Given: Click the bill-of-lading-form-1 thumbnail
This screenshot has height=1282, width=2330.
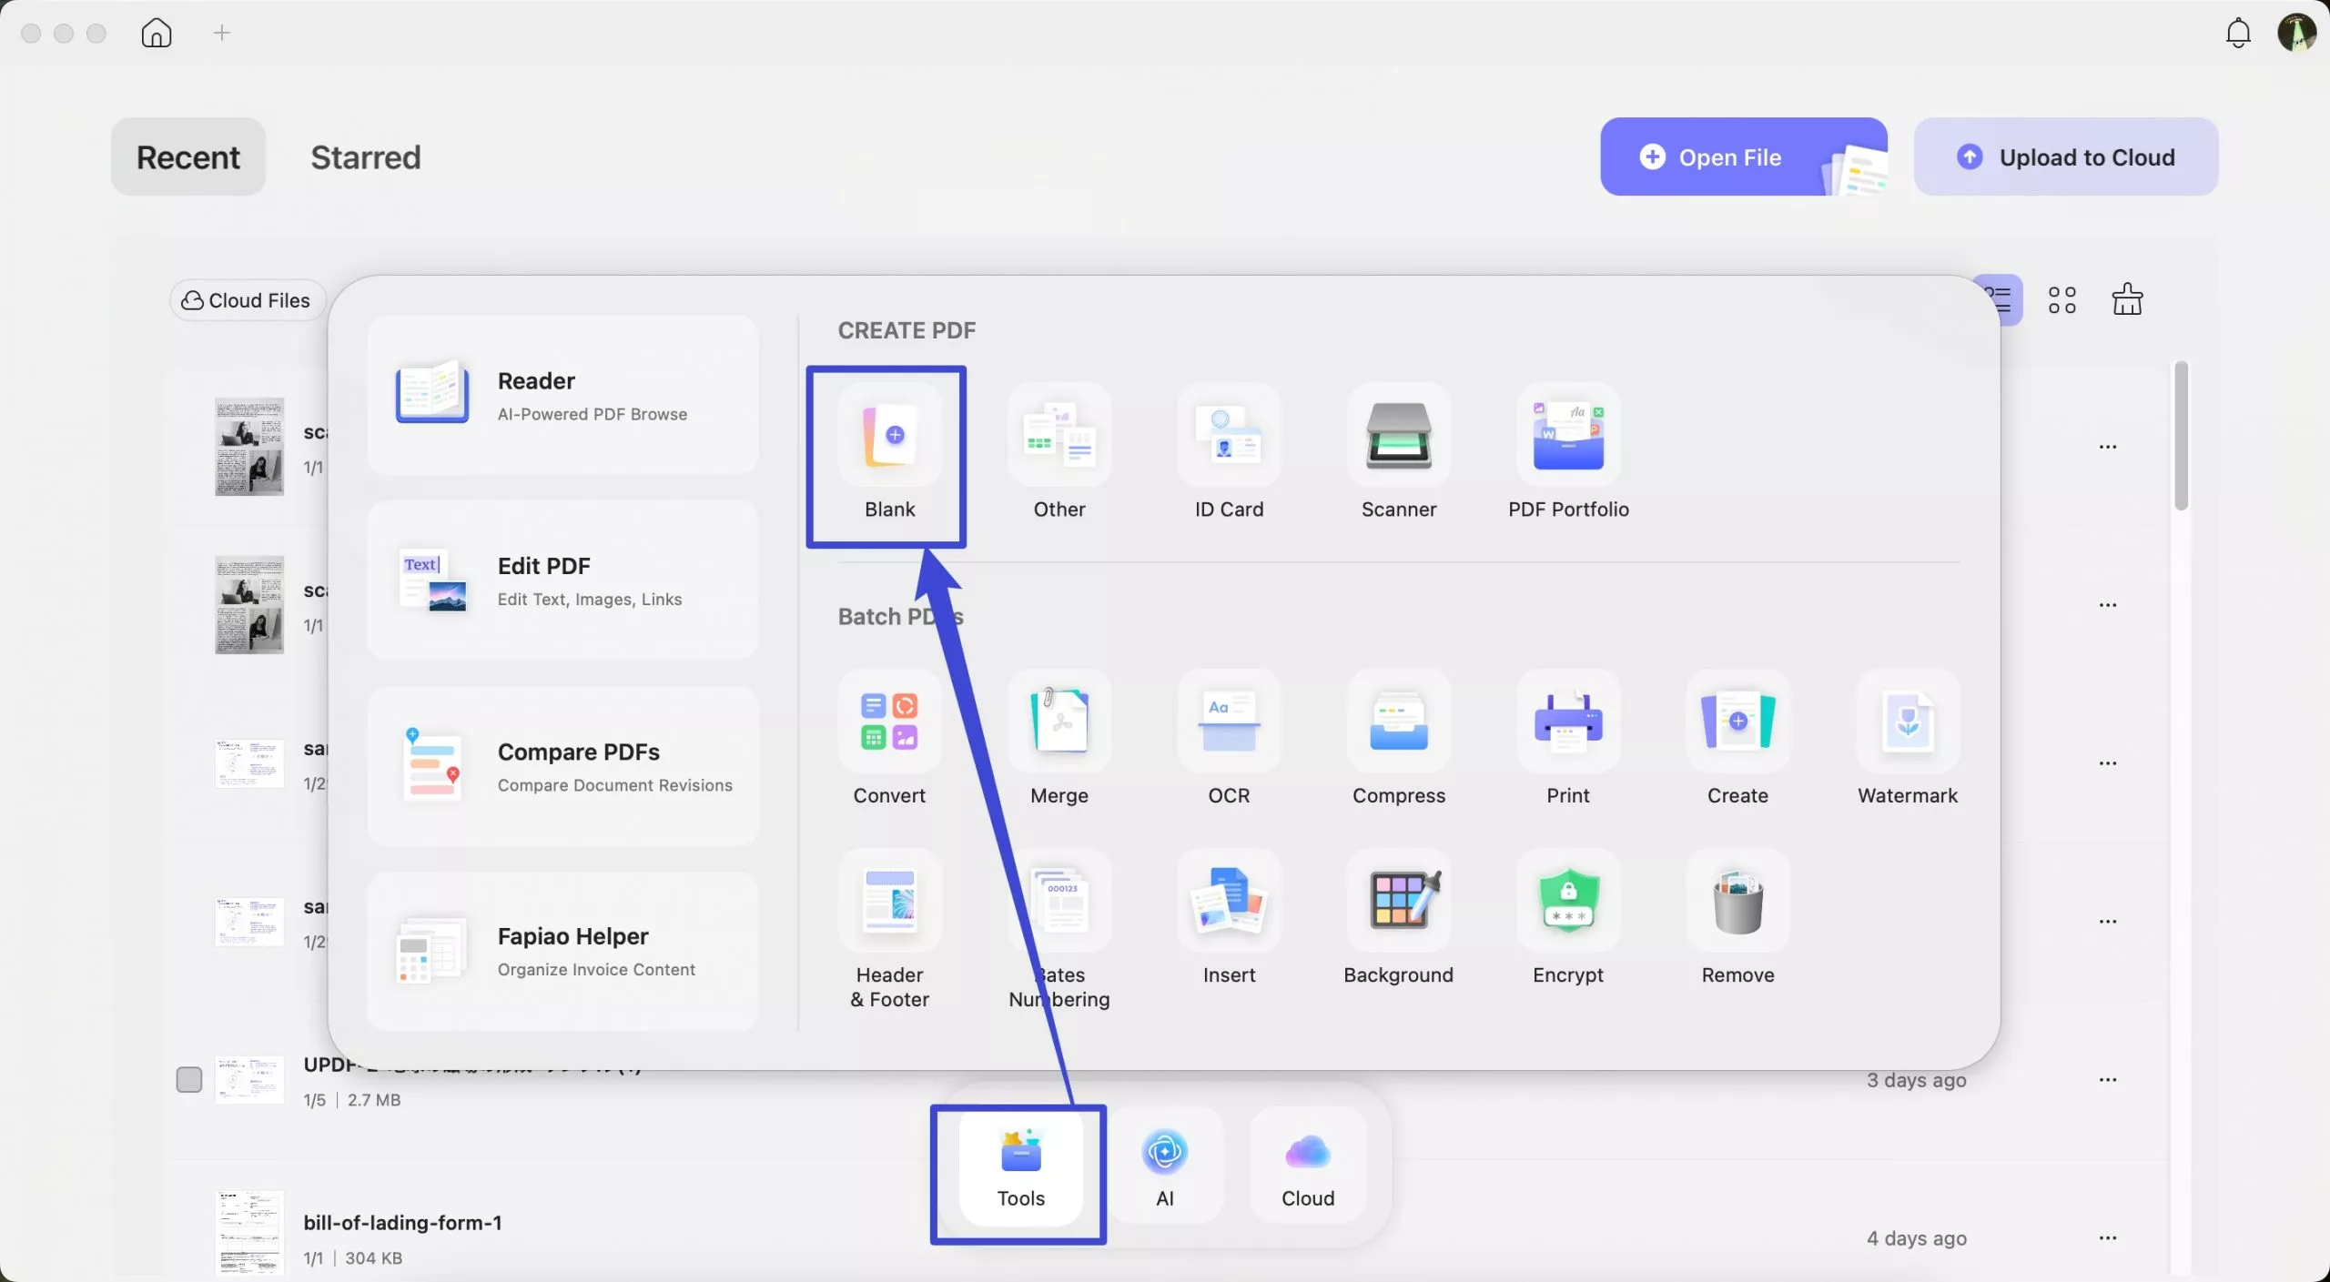Looking at the screenshot, I should (x=248, y=1233).
